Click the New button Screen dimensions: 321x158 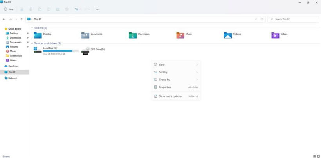coord(9,9)
